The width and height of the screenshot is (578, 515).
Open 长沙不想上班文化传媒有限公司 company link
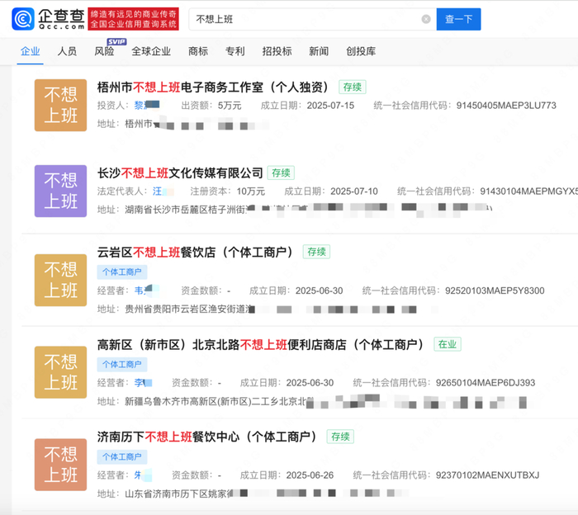180,172
